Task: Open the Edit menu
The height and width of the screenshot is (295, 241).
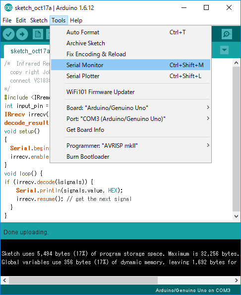Action: [21, 20]
